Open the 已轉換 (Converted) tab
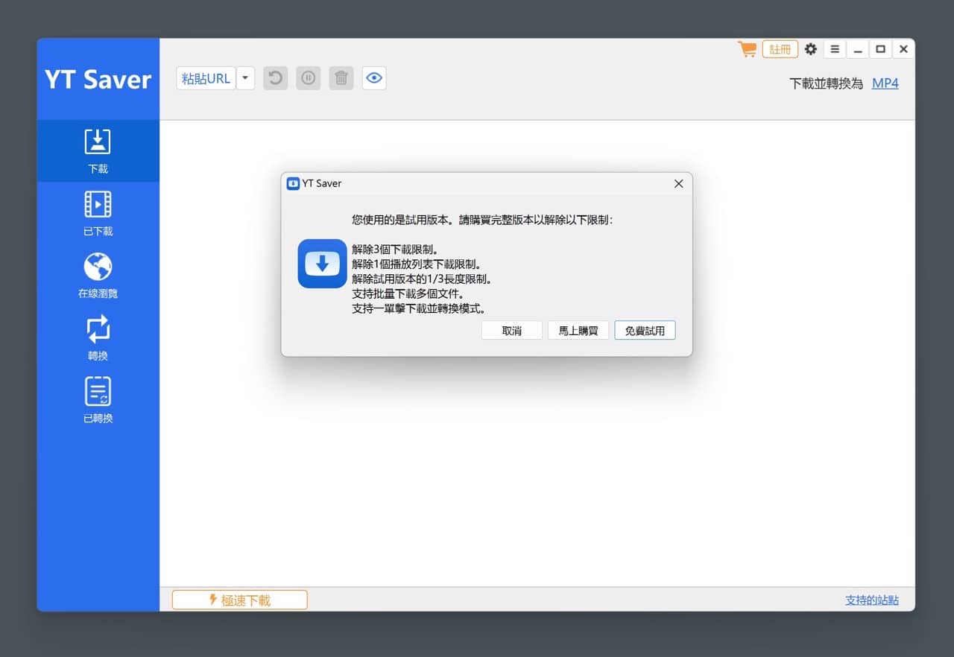954x657 pixels. point(98,400)
